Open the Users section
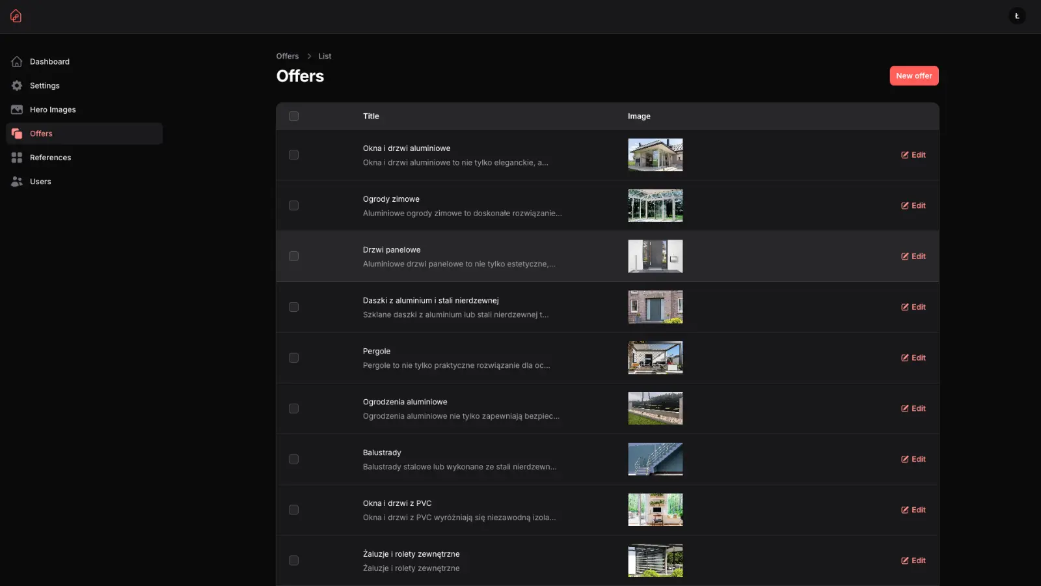The image size is (1041, 586). [84, 182]
